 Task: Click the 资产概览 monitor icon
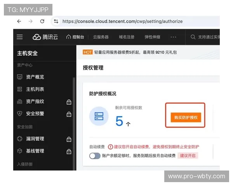[x=20, y=77]
